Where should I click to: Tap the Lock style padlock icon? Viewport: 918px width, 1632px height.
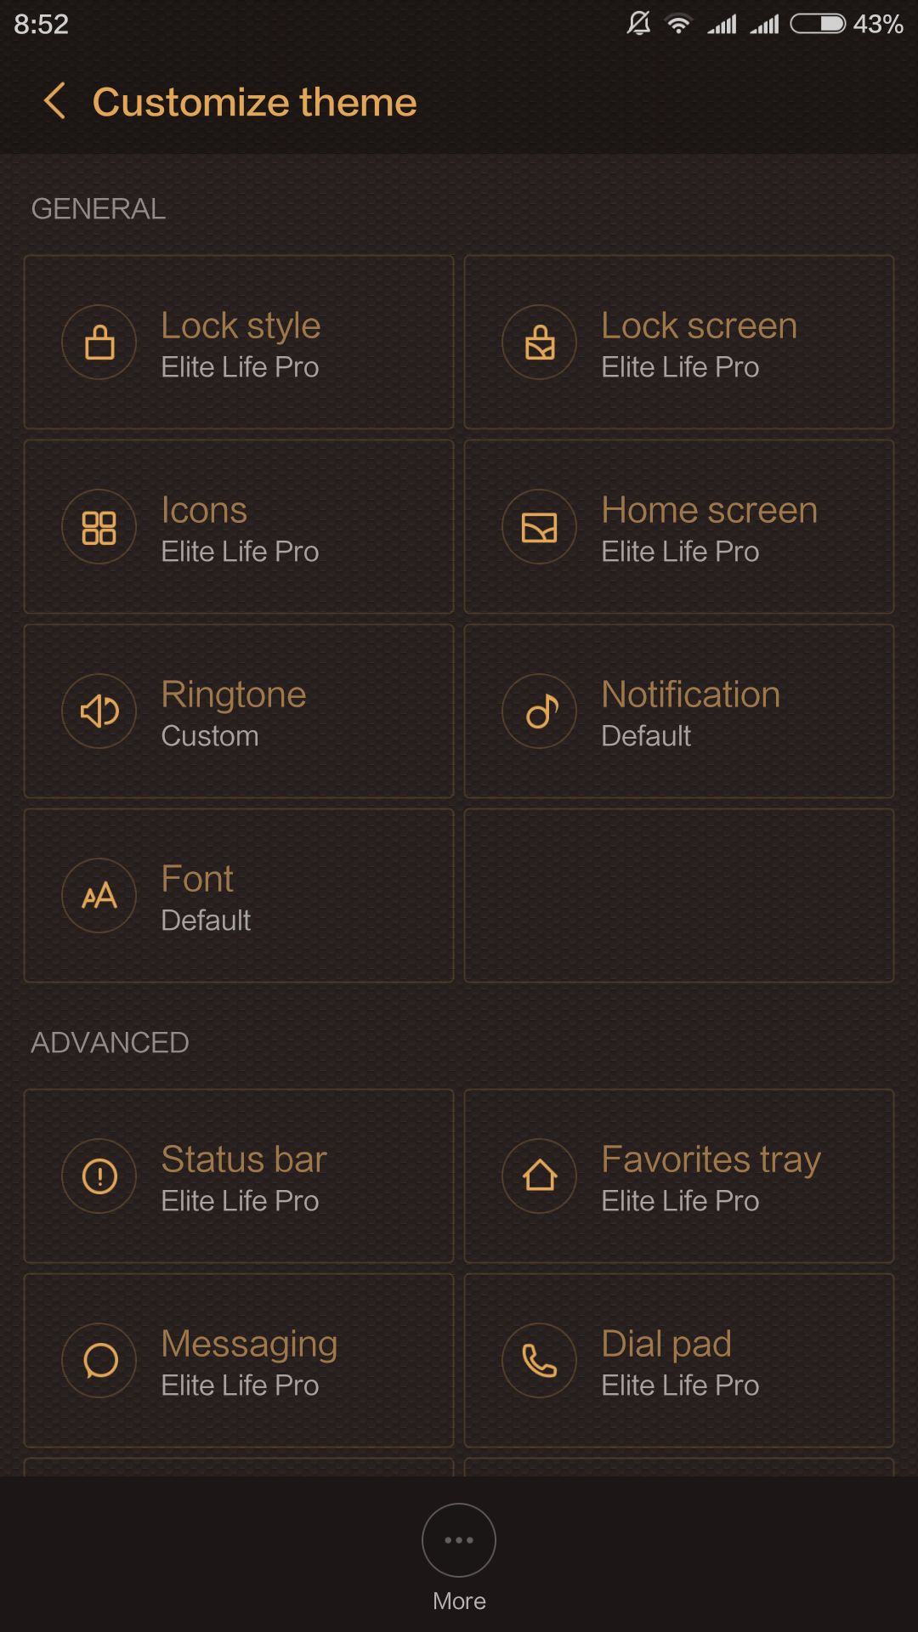pyautogui.click(x=99, y=343)
